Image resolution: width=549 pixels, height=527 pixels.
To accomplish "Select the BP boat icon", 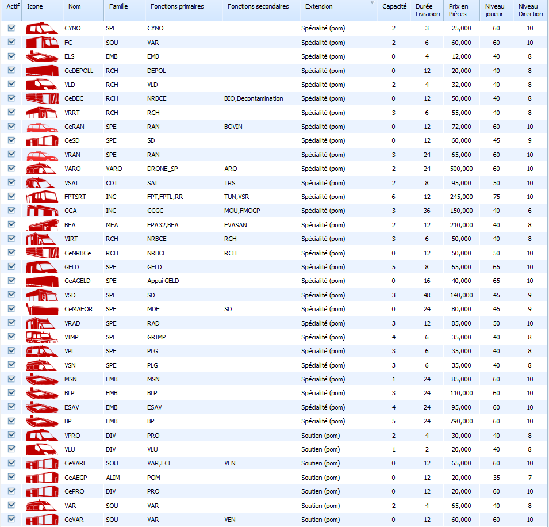I will pos(41,421).
